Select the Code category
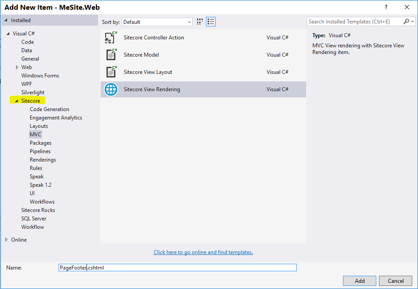The height and width of the screenshot is (289, 418). [x=28, y=42]
